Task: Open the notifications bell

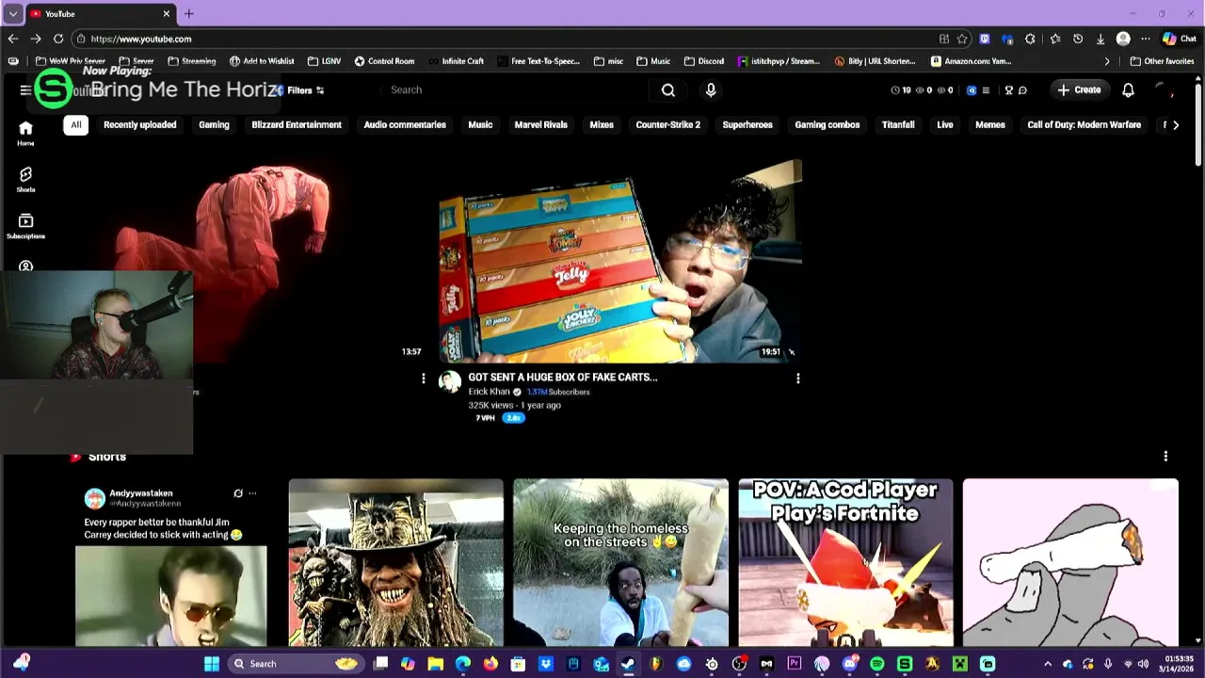Action: coord(1128,90)
